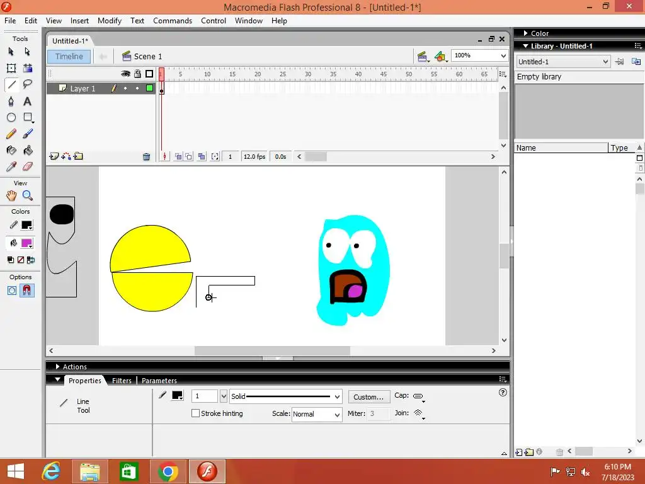
Task: Click the Timeline toggle button
Action: point(69,56)
